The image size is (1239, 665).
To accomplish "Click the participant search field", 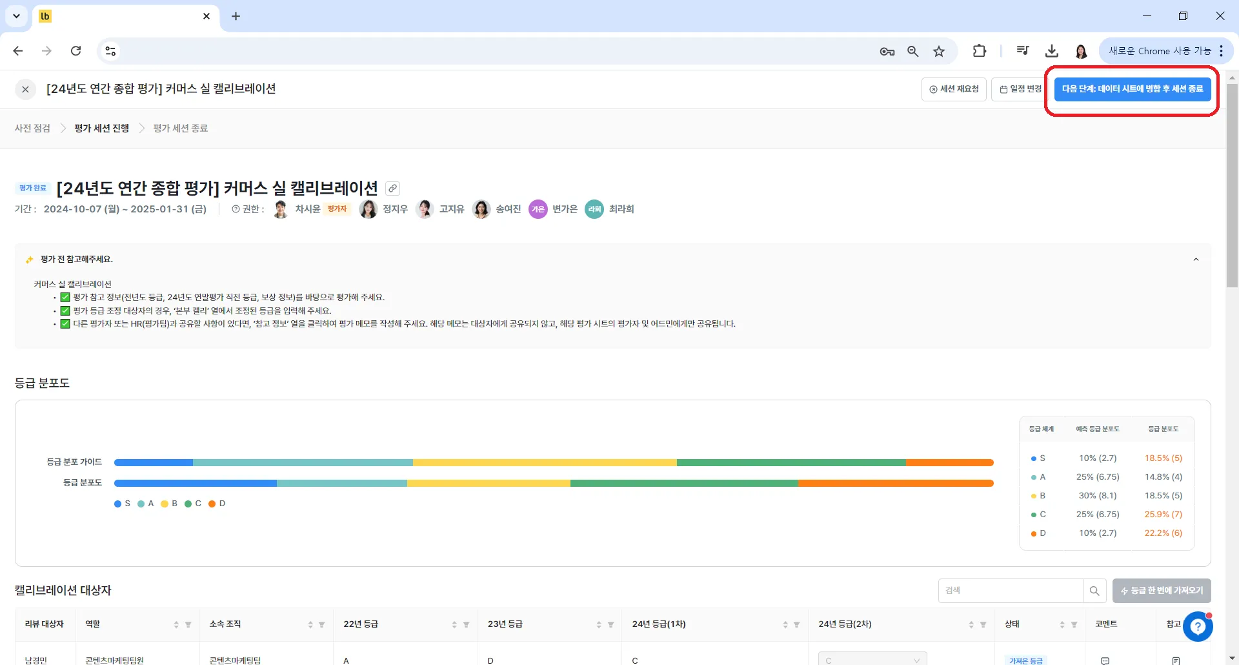I will 1011,591.
